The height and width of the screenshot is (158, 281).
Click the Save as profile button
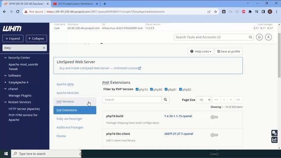229,51
